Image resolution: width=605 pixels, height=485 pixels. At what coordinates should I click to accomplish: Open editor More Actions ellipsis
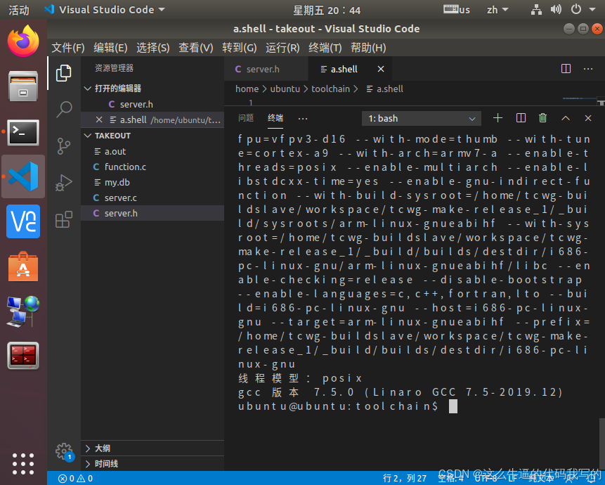tap(588, 69)
